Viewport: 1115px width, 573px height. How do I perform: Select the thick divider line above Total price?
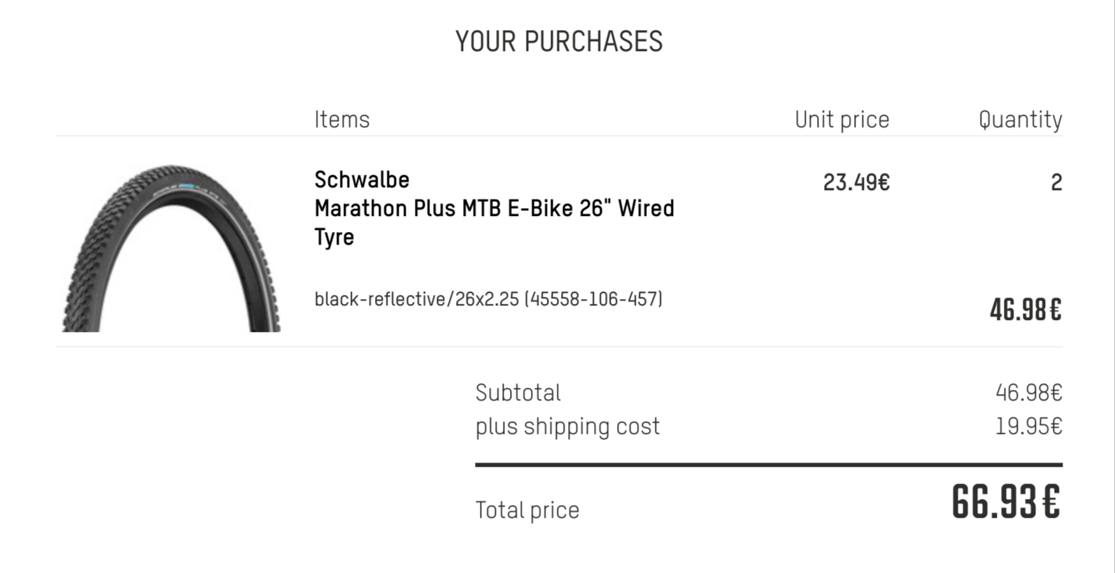769,464
